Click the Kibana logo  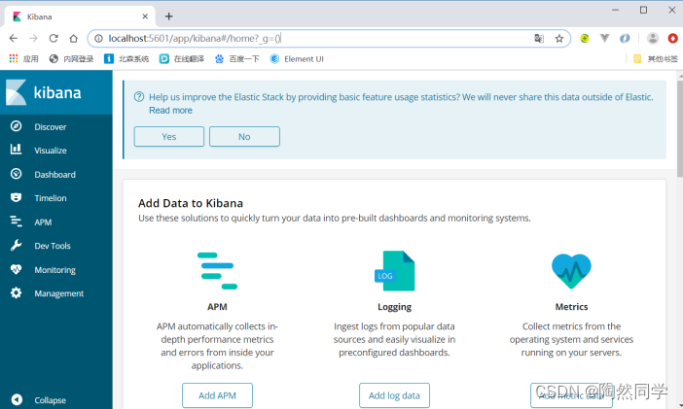44,92
